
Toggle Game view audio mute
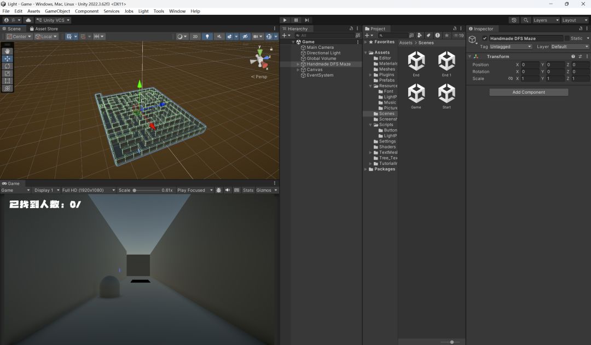228,190
